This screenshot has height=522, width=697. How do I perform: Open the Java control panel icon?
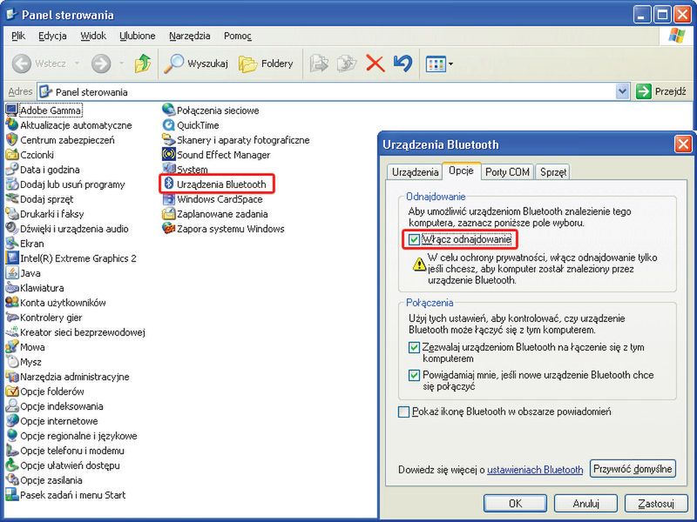click(x=11, y=273)
